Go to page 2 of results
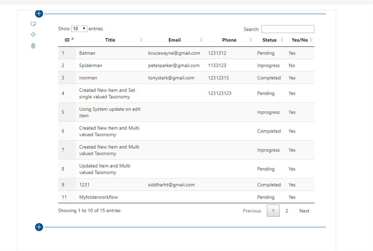 click(x=287, y=211)
